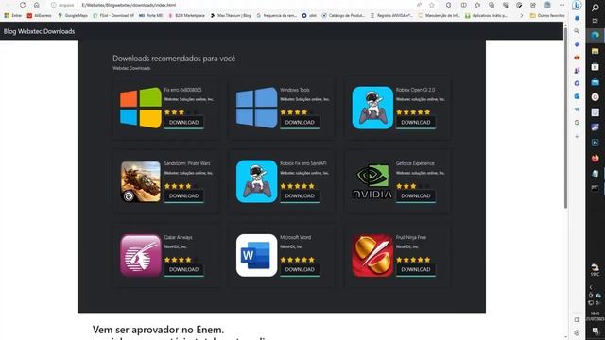
Task: Download Roblox Open Gl 2.0
Action: pyautogui.click(x=416, y=122)
